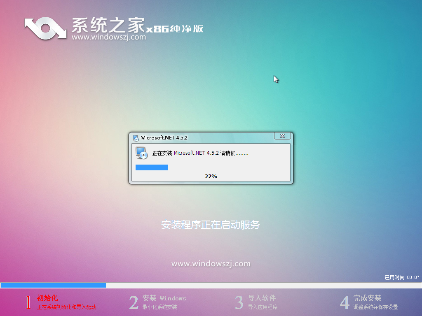Click the 系统之家 arrow logo
The width and height of the screenshot is (422, 316).
pyautogui.click(x=45, y=28)
